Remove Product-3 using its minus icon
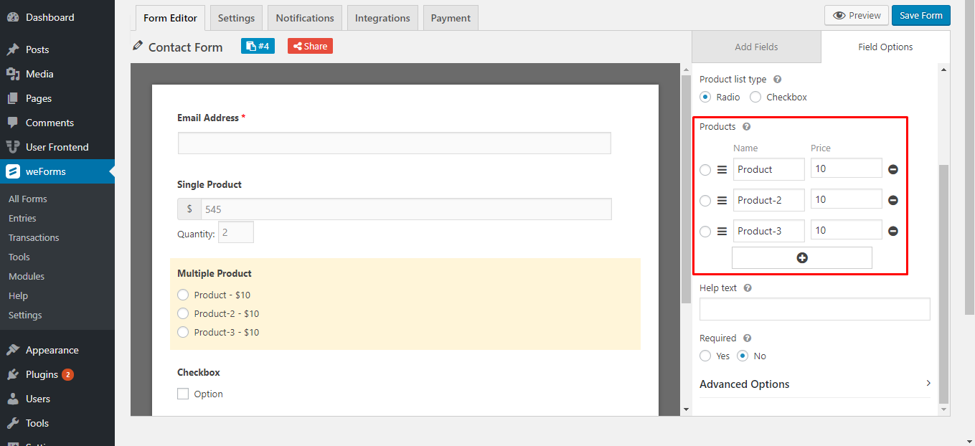 tap(892, 229)
